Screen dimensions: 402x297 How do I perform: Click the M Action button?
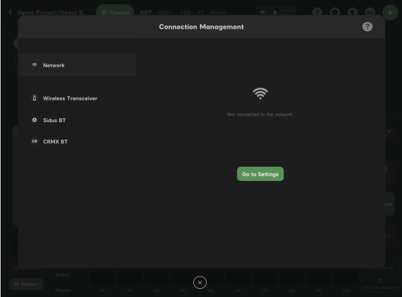pyautogui.click(x=25, y=284)
